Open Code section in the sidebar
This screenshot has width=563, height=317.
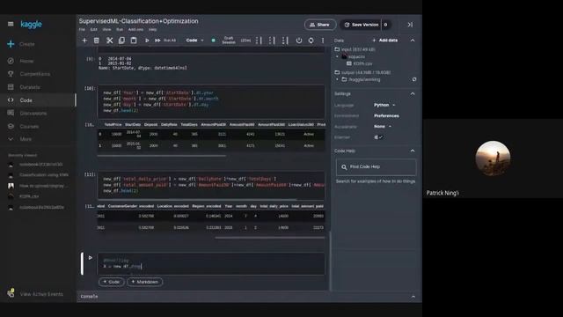pos(26,100)
